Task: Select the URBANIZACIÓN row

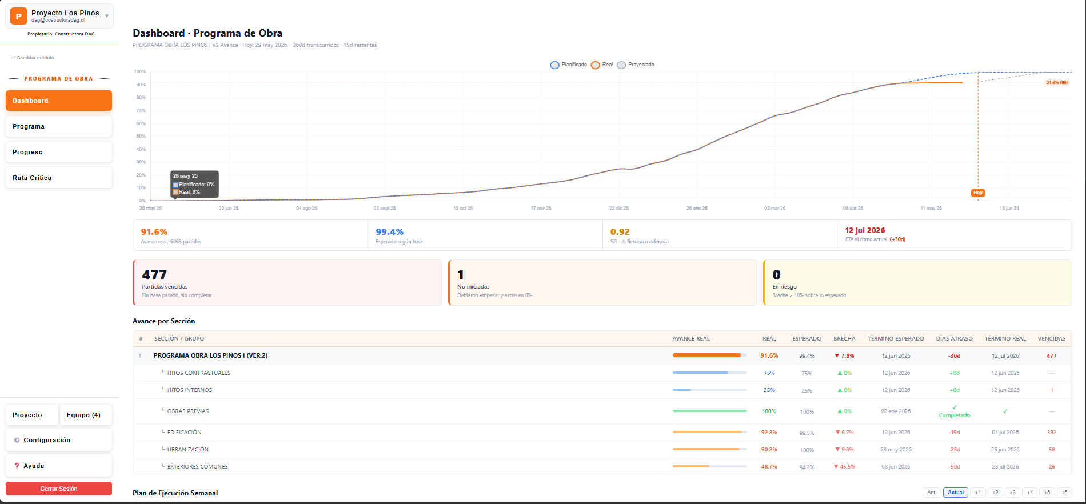Action: [x=602, y=449]
